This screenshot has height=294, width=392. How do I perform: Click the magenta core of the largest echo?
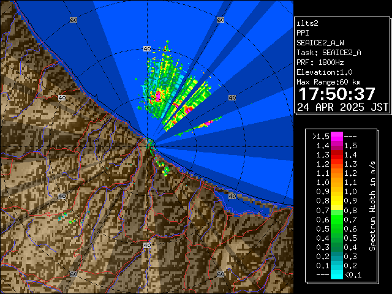point(158,96)
